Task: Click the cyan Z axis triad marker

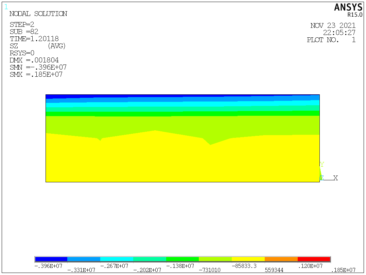Action: [321, 178]
